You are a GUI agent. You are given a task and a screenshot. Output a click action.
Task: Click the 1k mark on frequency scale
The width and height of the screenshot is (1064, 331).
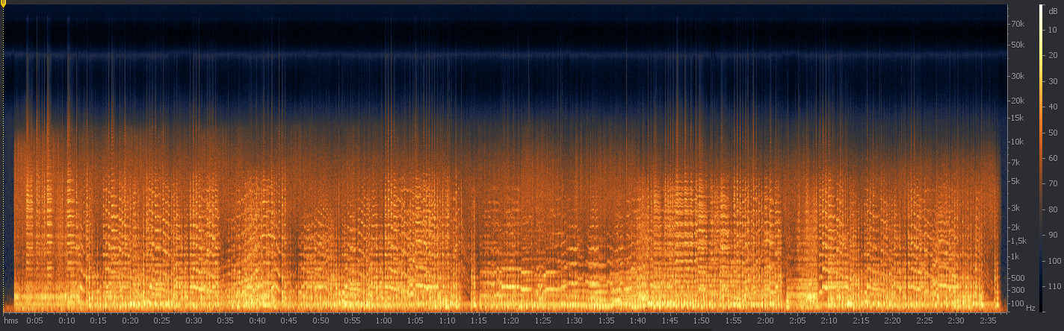click(1015, 256)
